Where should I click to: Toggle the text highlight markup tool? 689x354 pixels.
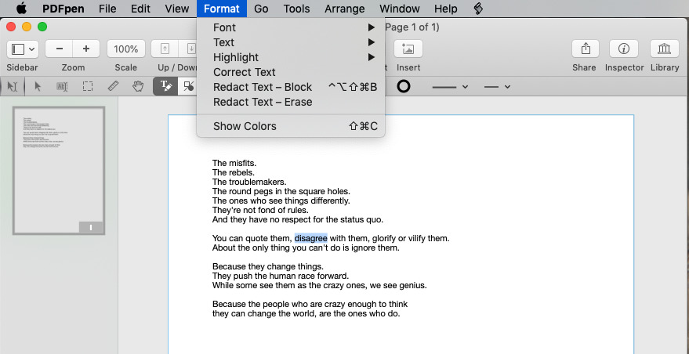tap(165, 86)
